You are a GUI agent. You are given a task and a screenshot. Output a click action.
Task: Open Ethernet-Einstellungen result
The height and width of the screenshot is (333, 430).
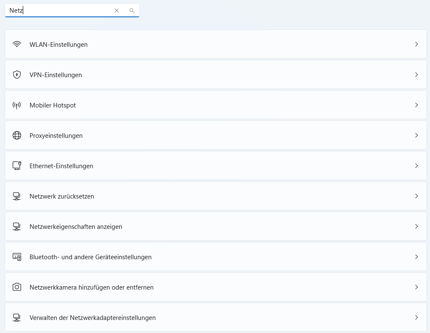pyautogui.click(x=61, y=166)
